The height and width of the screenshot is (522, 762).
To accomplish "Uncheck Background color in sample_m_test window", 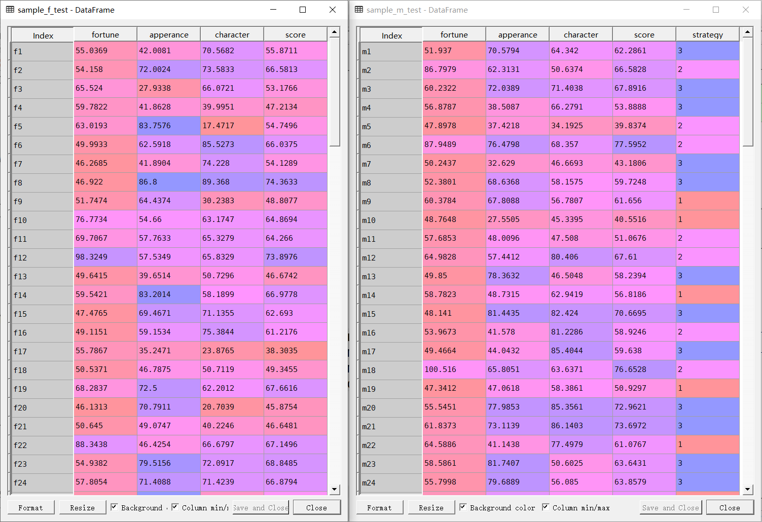I will tap(463, 507).
